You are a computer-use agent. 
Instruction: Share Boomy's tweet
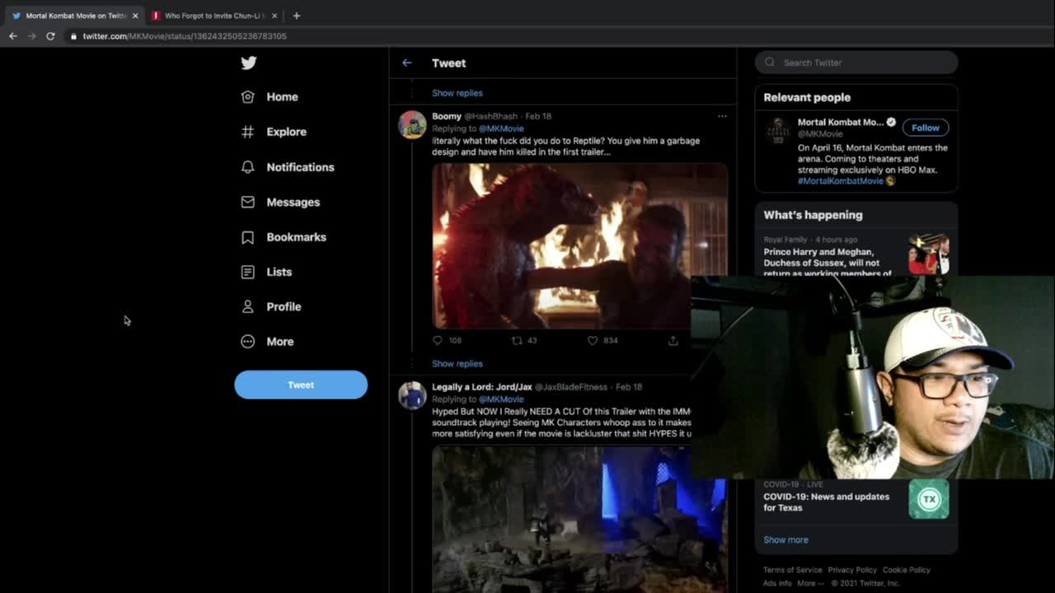click(x=673, y=340)
